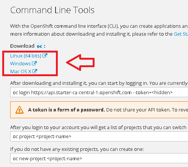Click the Command Line Tools heading
Image resolution: width=188 pixels, height=167 pixels.
[x=52, y=10]
